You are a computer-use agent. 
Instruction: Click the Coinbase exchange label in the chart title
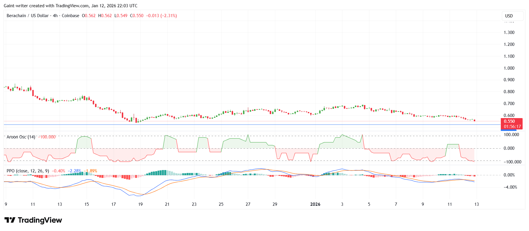coord(70,16)
